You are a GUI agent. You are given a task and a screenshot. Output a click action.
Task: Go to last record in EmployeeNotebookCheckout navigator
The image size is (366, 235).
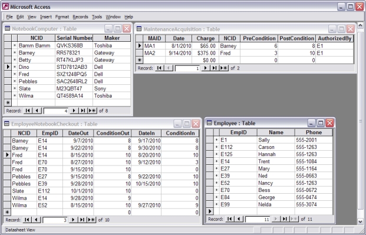pos(82,220)
